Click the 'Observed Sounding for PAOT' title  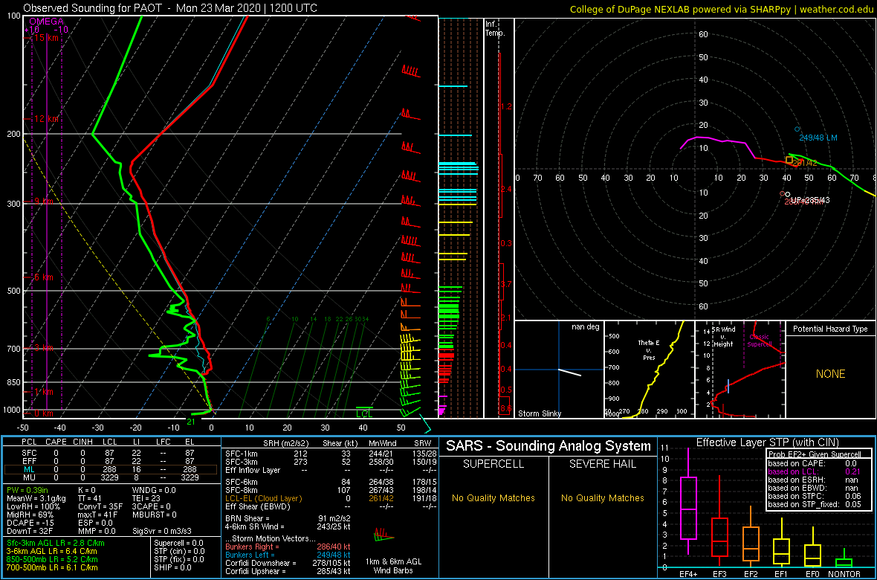point(94,8)
